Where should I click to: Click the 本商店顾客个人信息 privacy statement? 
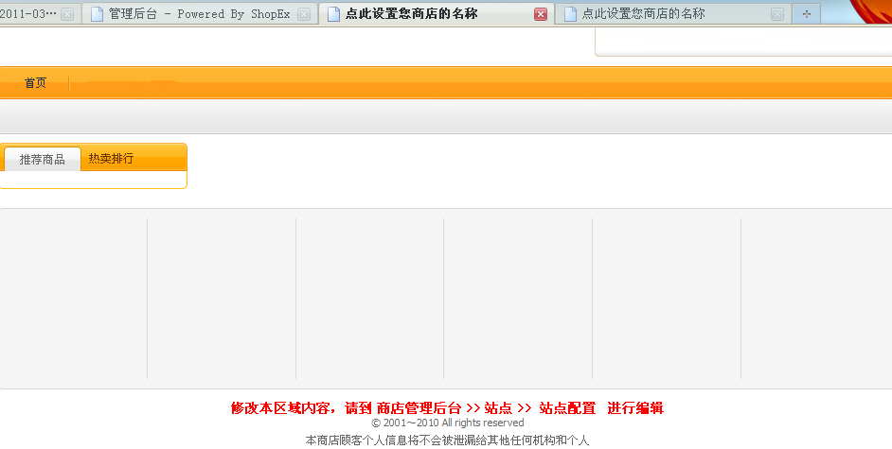tap(447, 440)
